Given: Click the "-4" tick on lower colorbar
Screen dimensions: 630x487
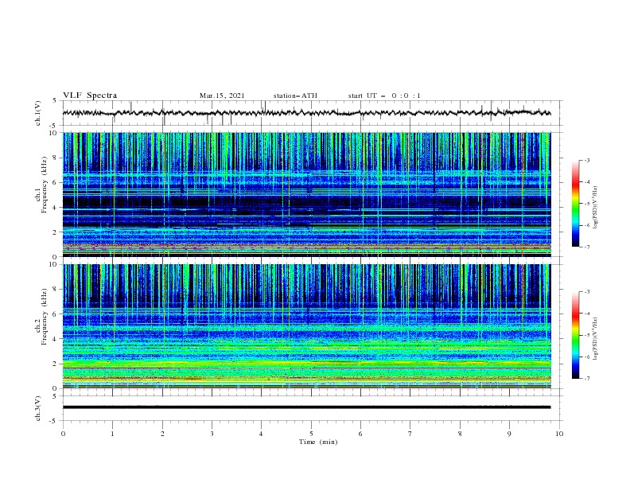Looking at the screenshot, I should pyautogui.click(x=586, y=314).
